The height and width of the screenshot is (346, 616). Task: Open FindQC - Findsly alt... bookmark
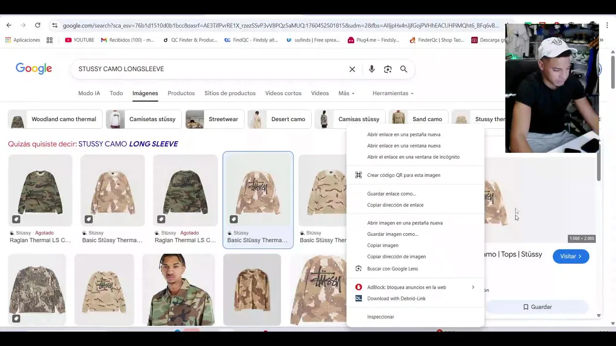tap(251, 40)
